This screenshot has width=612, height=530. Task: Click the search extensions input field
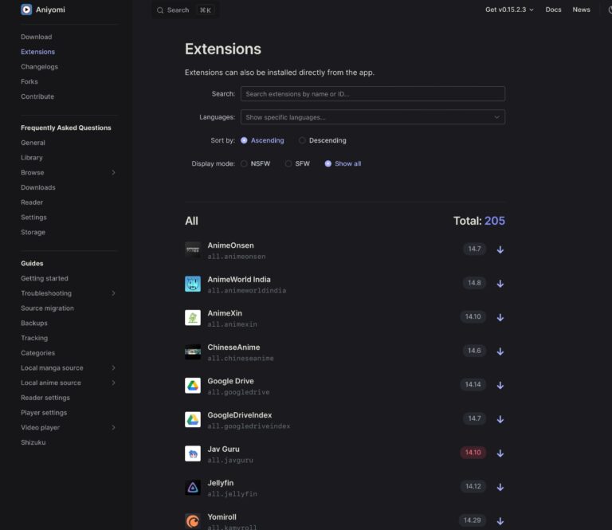point(372,94)
